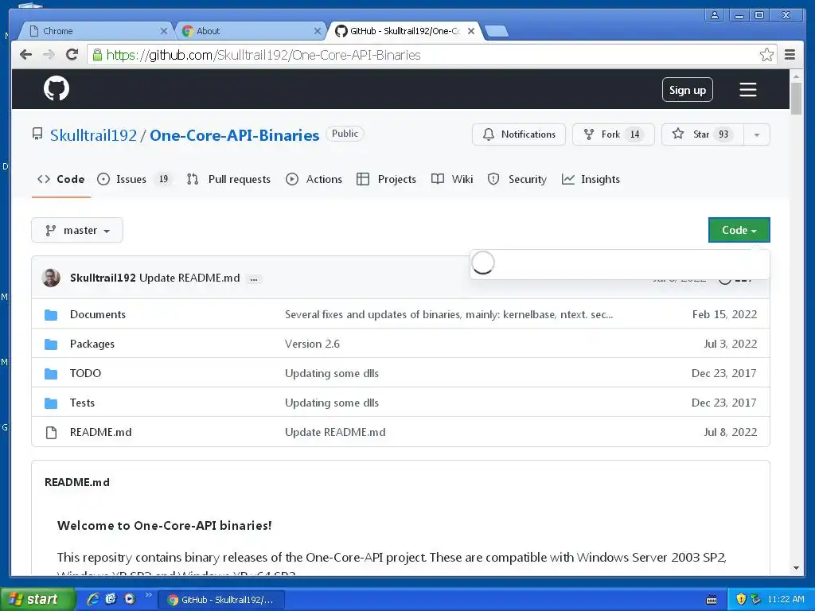The height and width of the screenshot is (611, 815).
Task: Click the GitHub taskbar window button
Action: pyautogui.click(x=221, y=600)
